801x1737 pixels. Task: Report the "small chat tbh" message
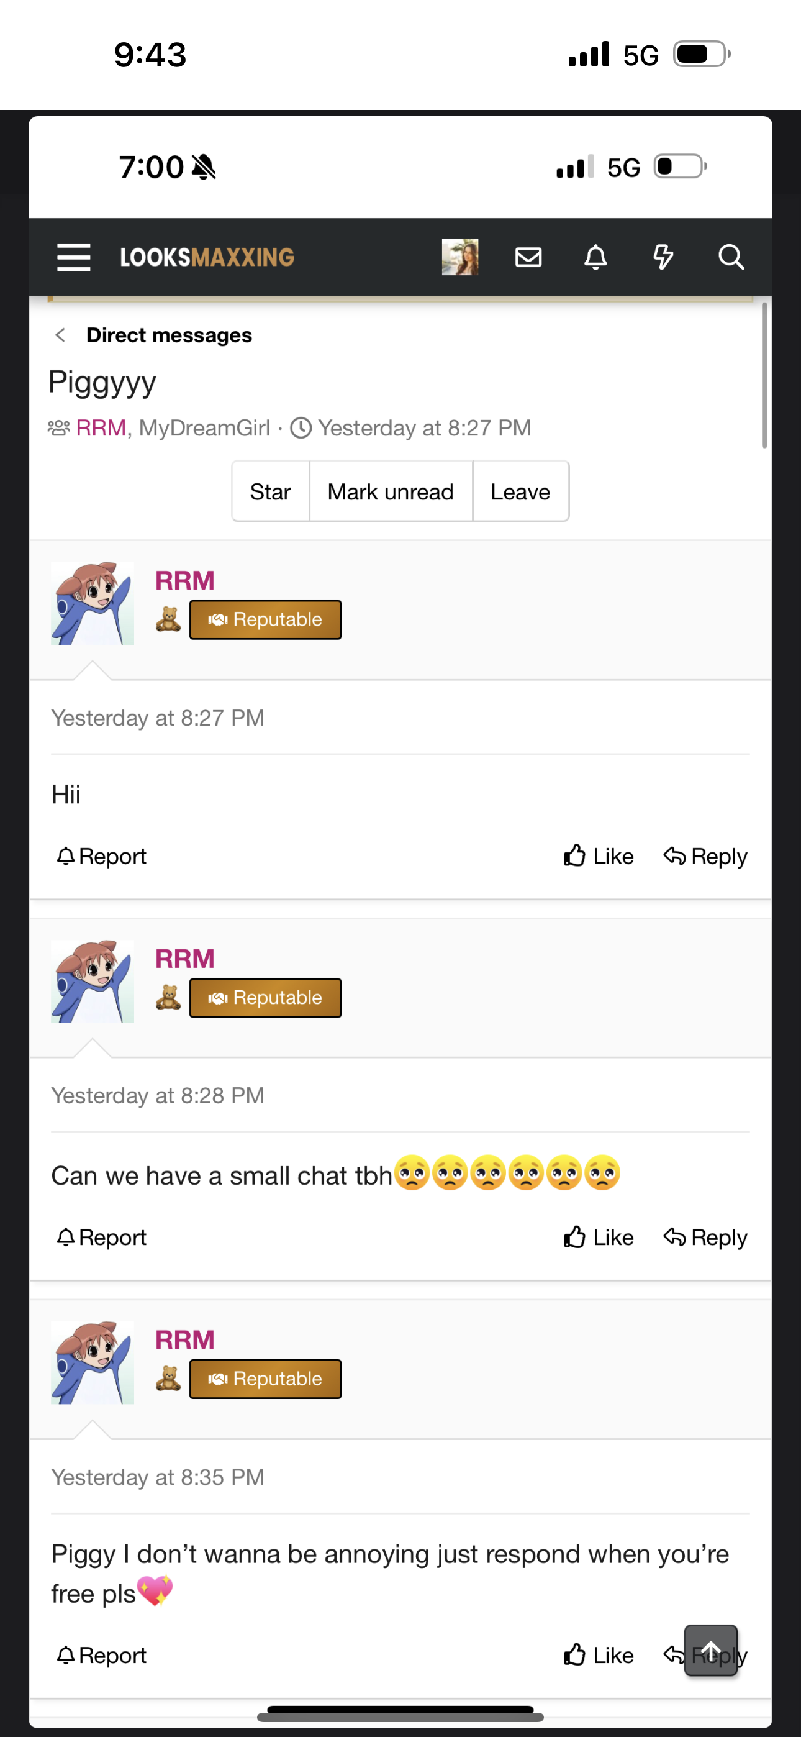coord(102,1238)
